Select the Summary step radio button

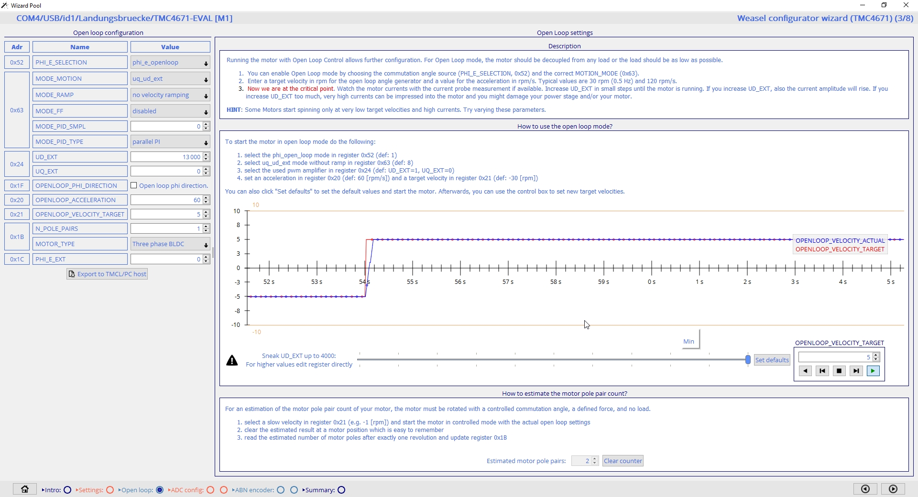coord(341,490)
